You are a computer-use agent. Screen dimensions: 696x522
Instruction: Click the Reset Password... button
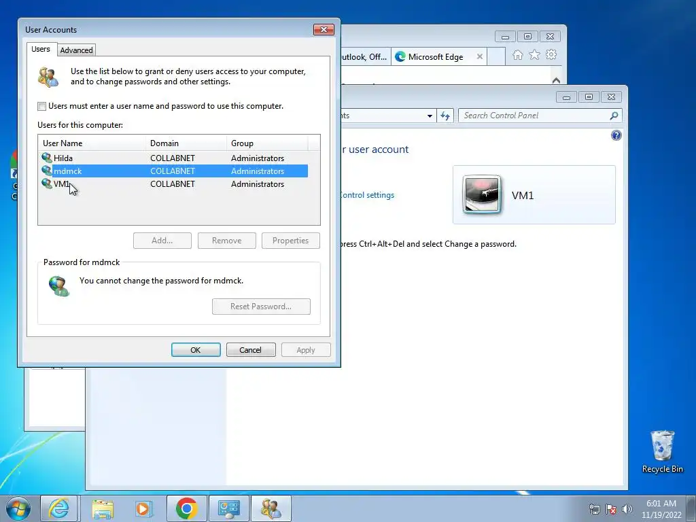click(261, 307)
